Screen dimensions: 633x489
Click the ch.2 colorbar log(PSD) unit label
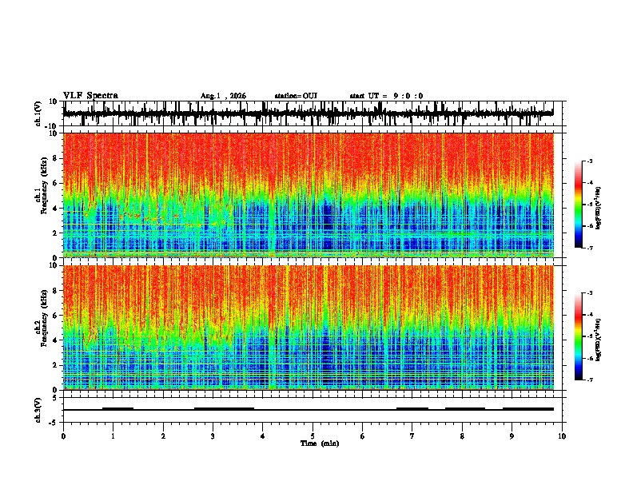(599, 340)
